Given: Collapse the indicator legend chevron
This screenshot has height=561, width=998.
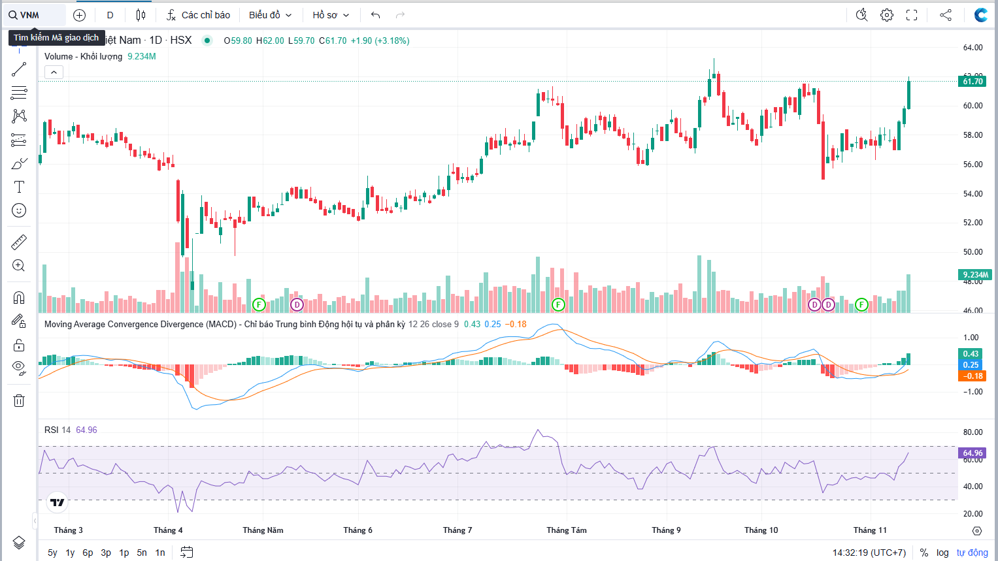Looking at the screenshot, I should [54, 72].
